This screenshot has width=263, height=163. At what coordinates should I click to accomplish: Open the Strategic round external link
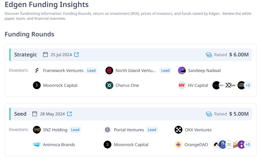[x=76, y=54]
